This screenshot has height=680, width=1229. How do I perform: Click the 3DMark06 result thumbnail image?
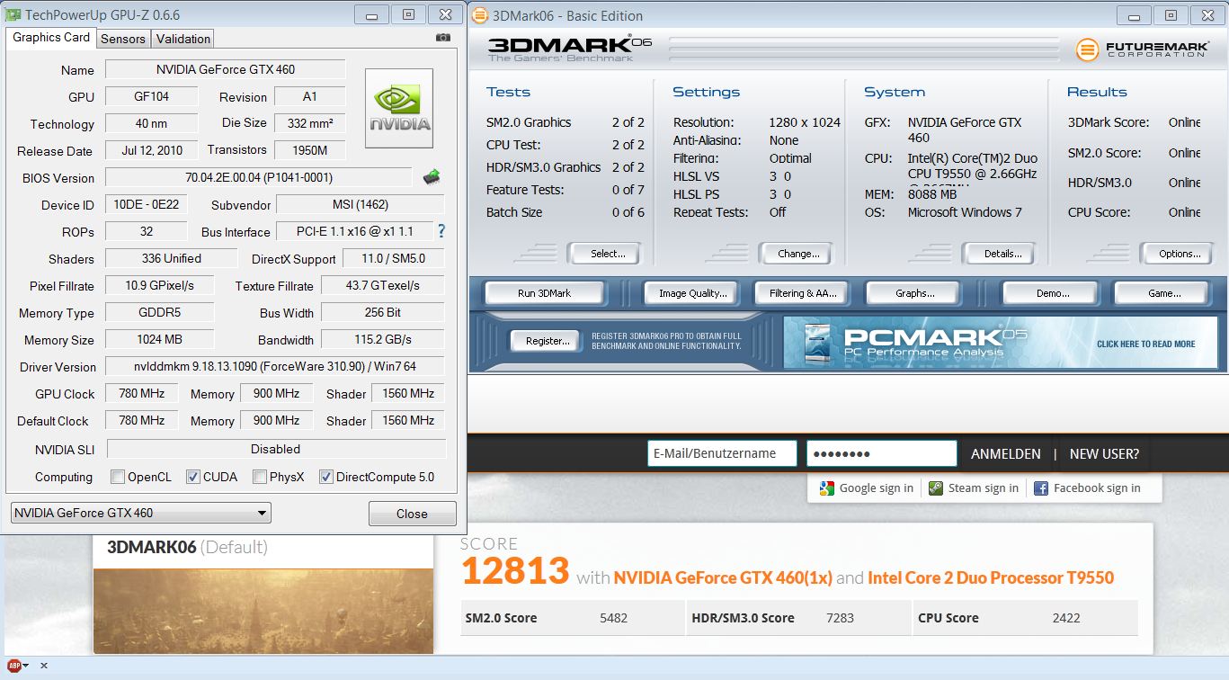click(x=263, y=611)
